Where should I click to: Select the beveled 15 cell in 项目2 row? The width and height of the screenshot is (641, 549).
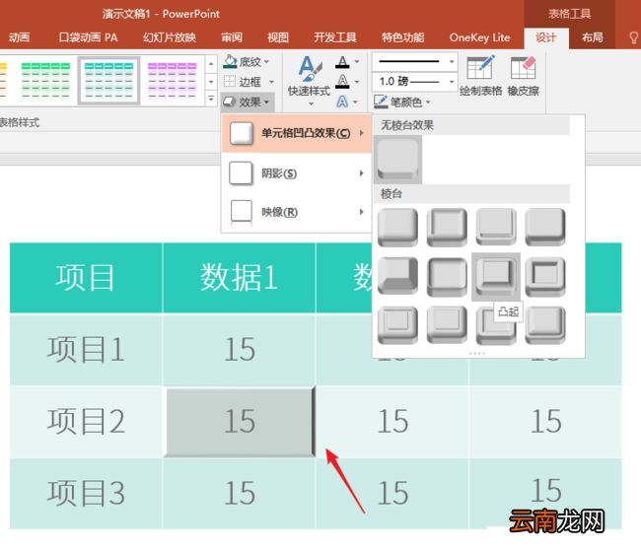[x=240, y=422]
